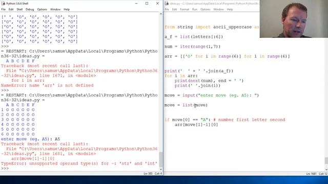The image size is (328, 184).
Task: Click the last >>> prompt in Shell
Action: pyautogui.click(x=5, y=168)
